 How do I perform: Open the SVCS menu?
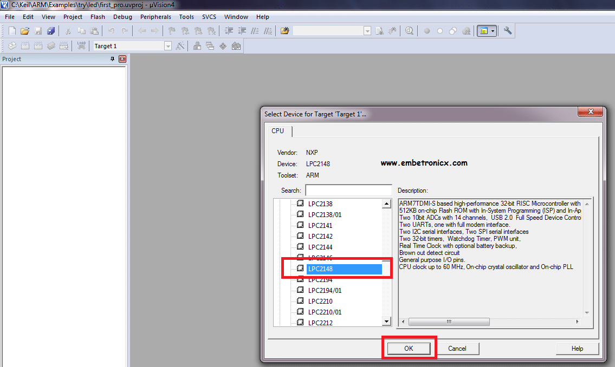[x=209, y=17]
